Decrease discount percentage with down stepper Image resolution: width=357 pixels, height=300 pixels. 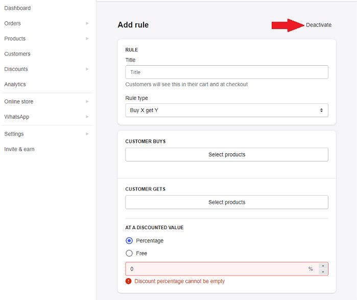point(323,272)
